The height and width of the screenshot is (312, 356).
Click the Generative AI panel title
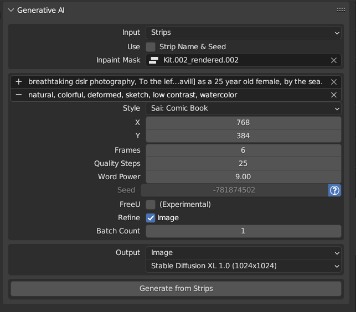(41, 10)
